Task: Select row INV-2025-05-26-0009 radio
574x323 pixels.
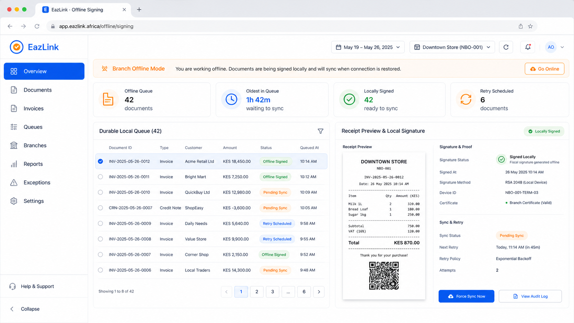Action: click(100, 223)
